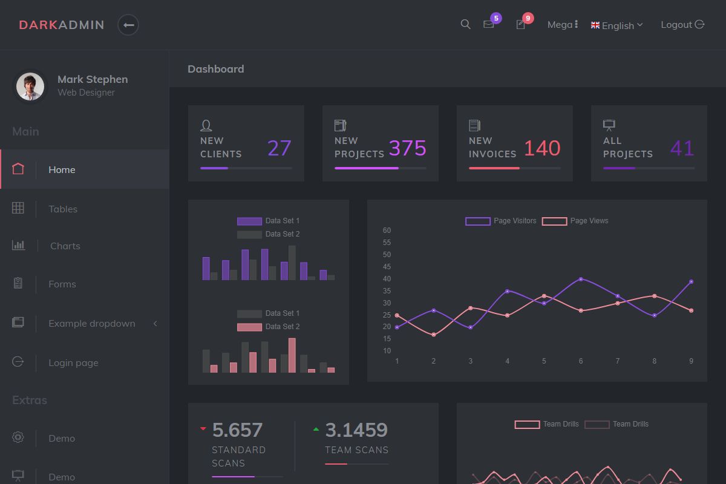Click the Web Designer subtitle
The width and height of the screenshot is (726, 484).
[86, 93]
